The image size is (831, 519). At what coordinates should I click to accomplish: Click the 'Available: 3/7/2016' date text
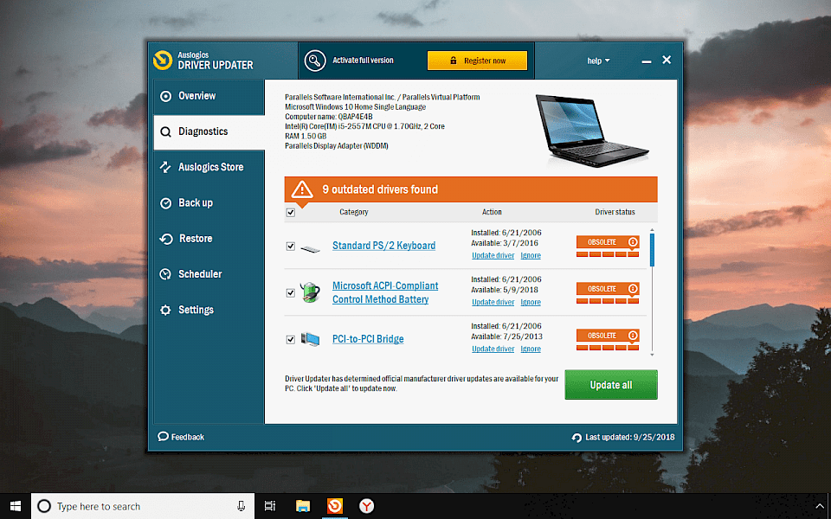(505, 243)
